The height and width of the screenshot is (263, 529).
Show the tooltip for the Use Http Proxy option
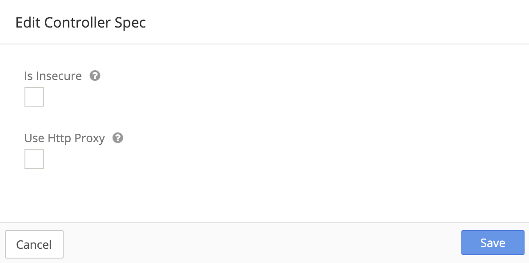[118, 138]
